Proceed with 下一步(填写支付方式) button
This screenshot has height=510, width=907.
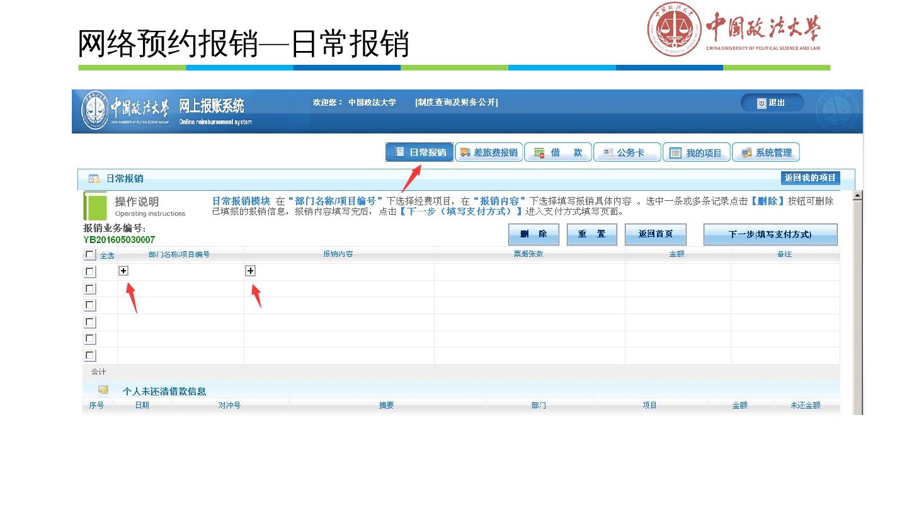770,234
